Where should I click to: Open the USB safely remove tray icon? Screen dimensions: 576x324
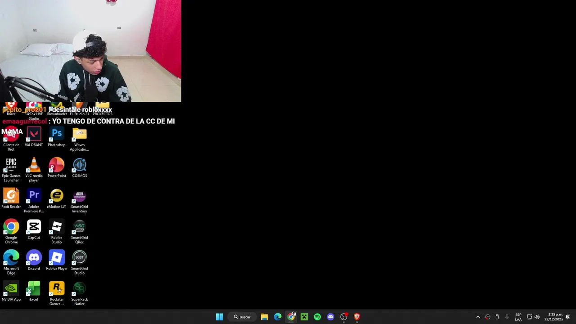[x=497, y=317]
